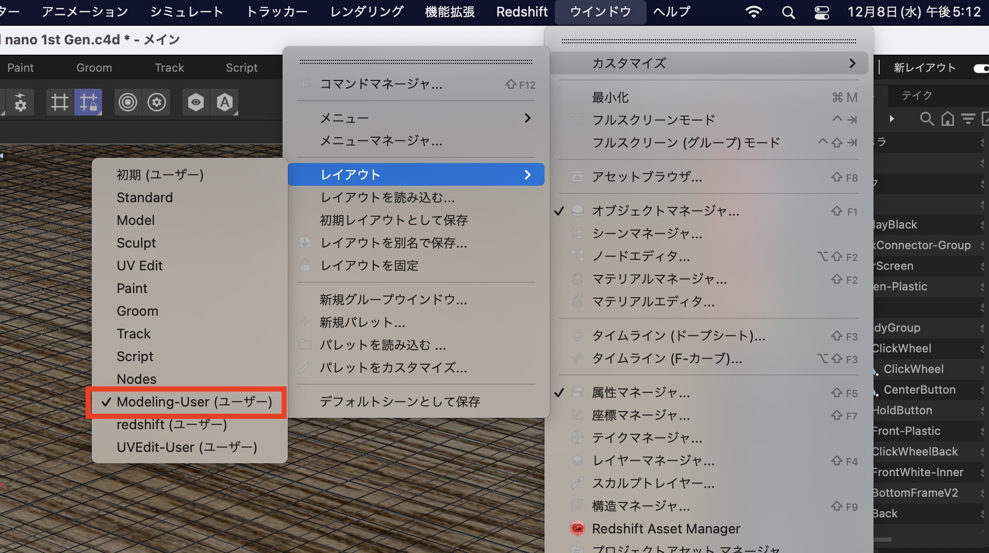Image resolution: width=989 pixels, height=553 pixels.
Task: Click the hexagon eye icon
Action: point(195,102)
